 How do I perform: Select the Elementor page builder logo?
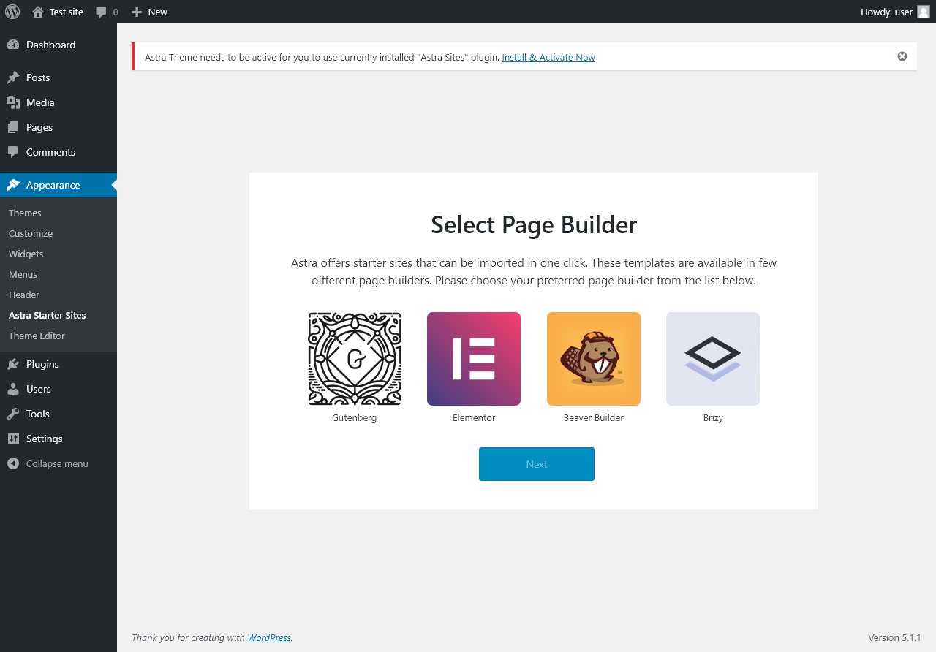point(474,359)
